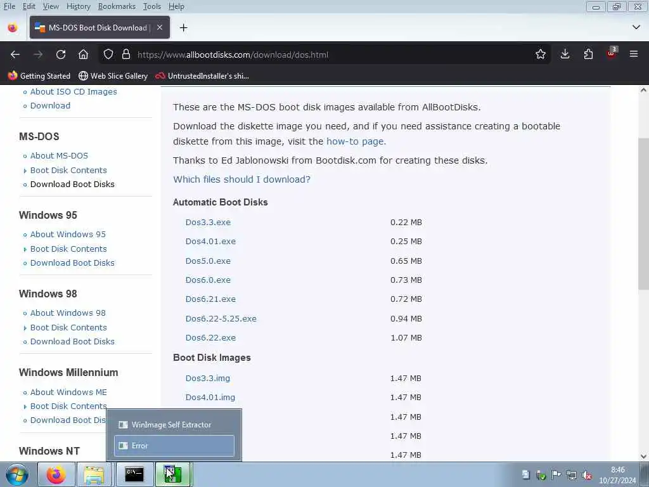This screenshot has height=487, width=649.
Task: Click the scrollbar down arrow
Action: click(643, 457)
